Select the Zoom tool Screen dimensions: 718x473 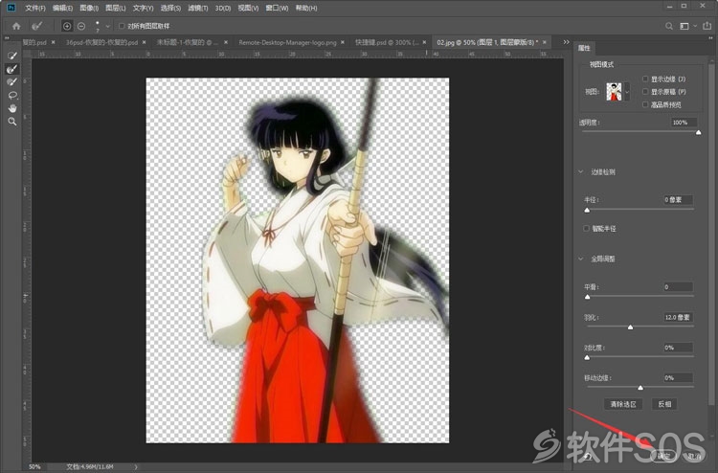12,122
